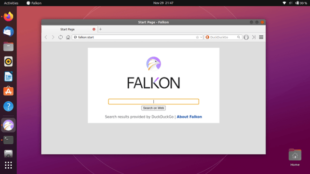310x174 pixels.
Task: Click the magnifier icon in the search box
Action: (x=239, y=37)
